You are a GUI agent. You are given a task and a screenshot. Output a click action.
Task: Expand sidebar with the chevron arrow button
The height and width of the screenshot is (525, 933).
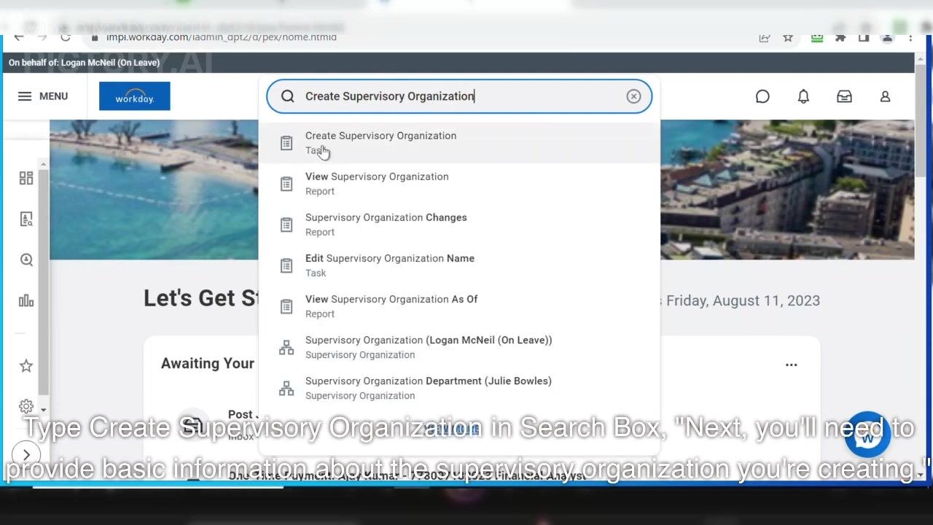click(x=26, y=455)
